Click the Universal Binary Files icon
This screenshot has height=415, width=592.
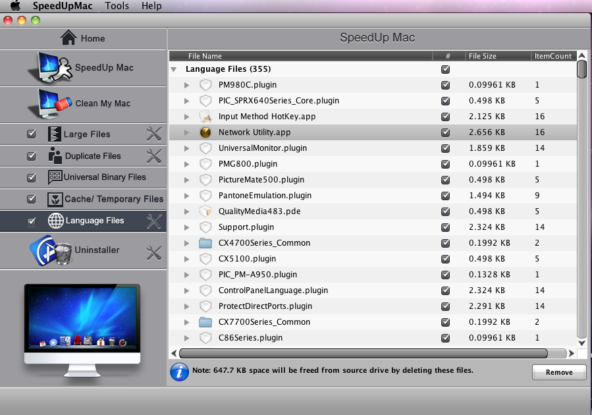pos(55,177)
